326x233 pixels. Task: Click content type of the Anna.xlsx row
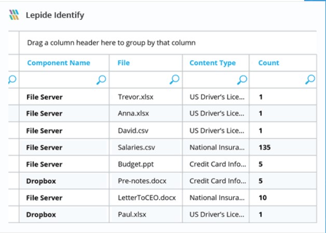(217, 113)
